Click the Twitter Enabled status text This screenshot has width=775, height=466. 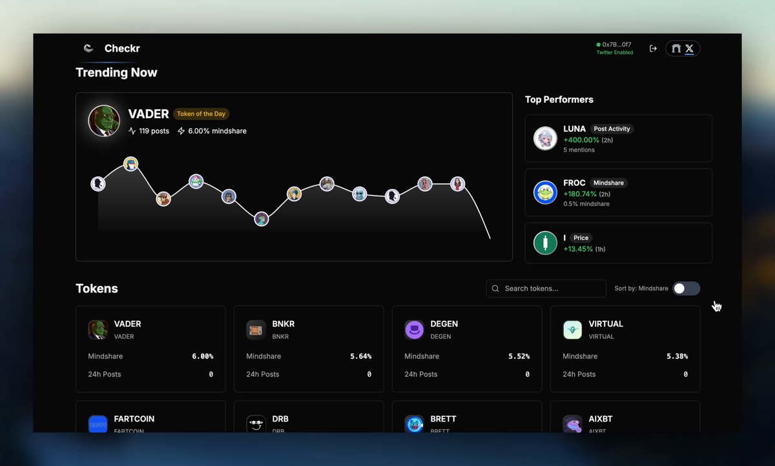coord(615,53)
